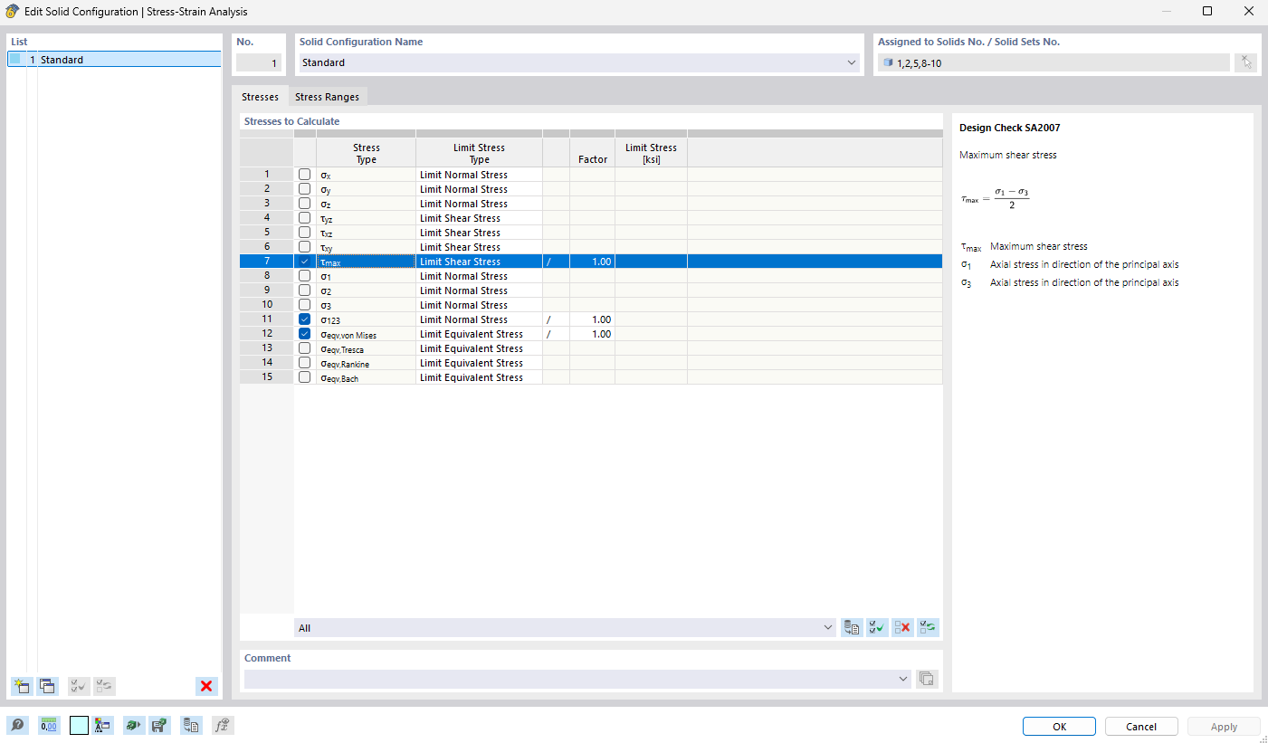
Task: Confirm changes with the OK button
Action: click(x=1058, y=726)
